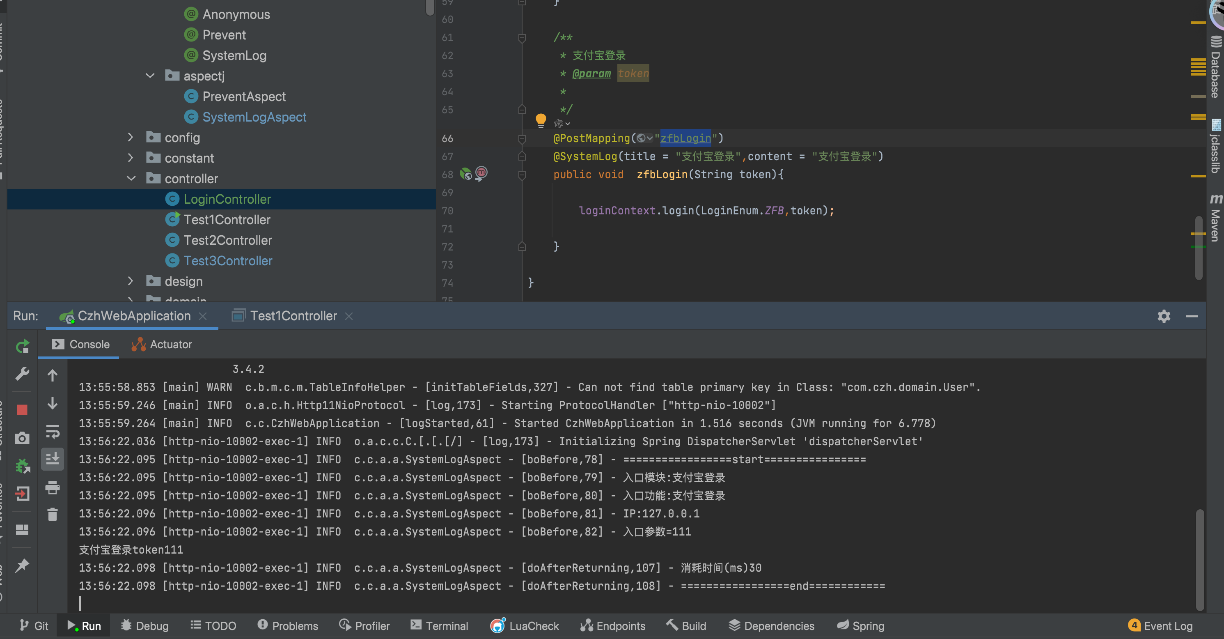Fold the annotations block at line 66
Image resolution: width=1224 pixels, height=639 pixels.
(x=522, y=138)
